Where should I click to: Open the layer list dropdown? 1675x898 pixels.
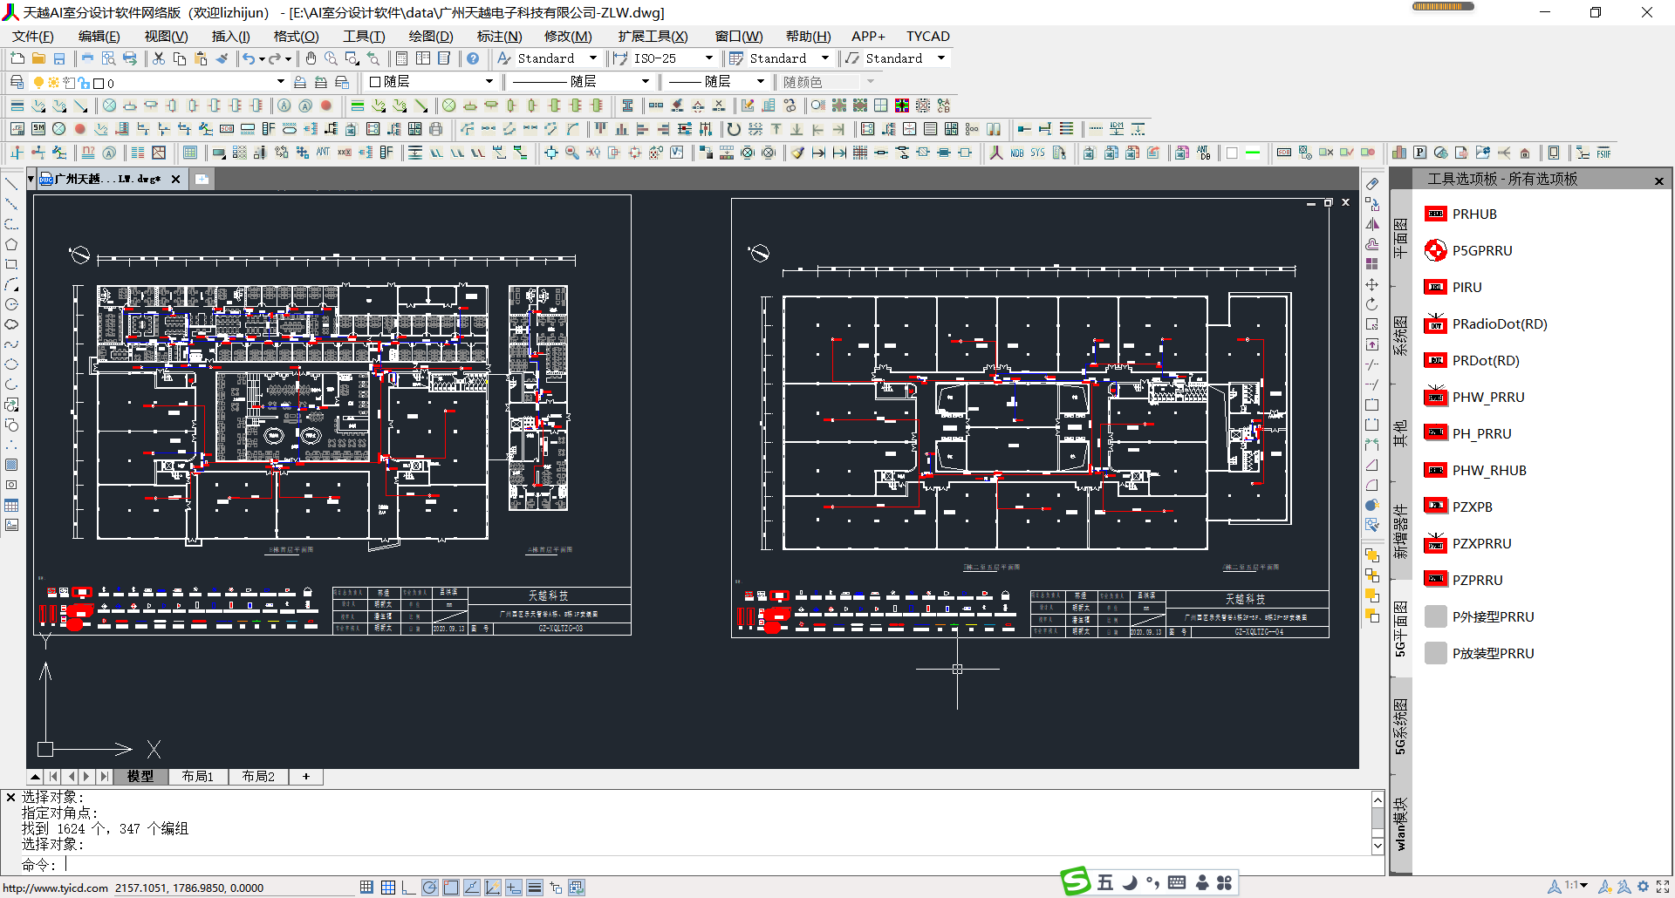click(x=280, y=82)
